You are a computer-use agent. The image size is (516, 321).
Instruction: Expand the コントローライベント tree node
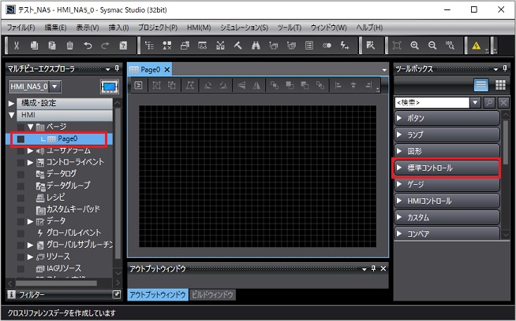[30, 162]
